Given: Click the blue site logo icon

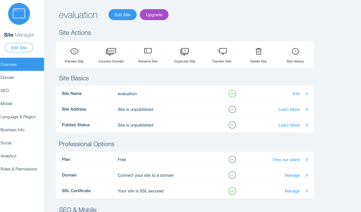Looking at the screenshot, I should [x=19, y=14].
